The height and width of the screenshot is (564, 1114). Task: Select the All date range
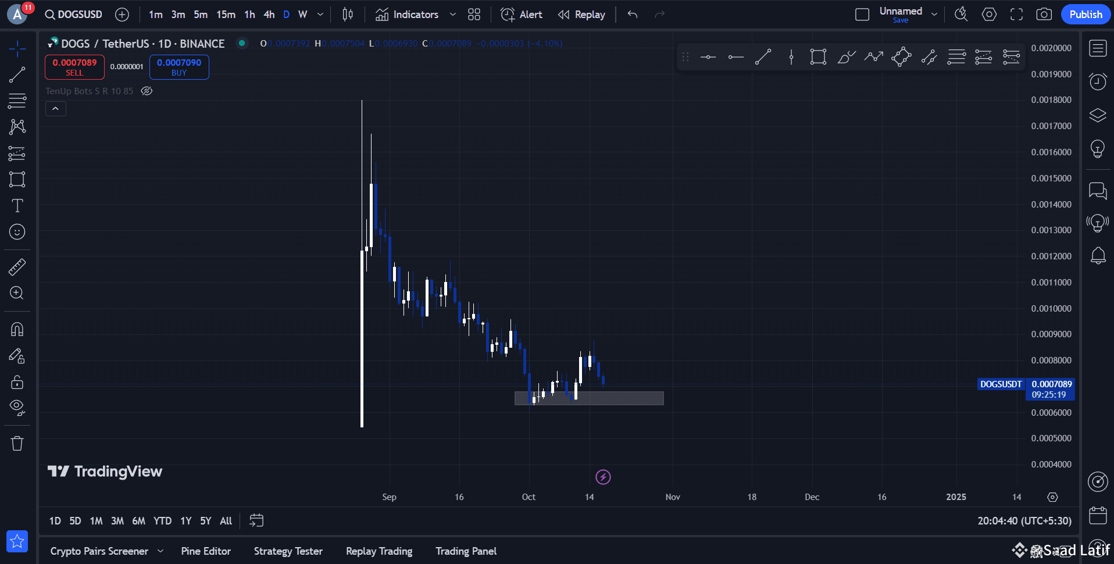click(x=226, y=521)
